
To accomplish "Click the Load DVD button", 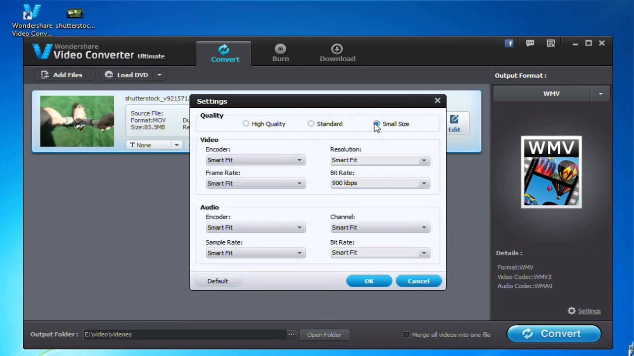I will (x=127, y=75).
